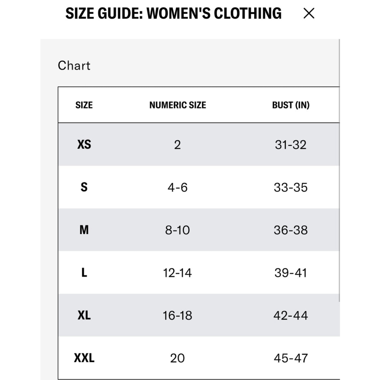Screen dimensions: 380x380
Task: Click the SIZE column header
Action: tap(84, 105)
